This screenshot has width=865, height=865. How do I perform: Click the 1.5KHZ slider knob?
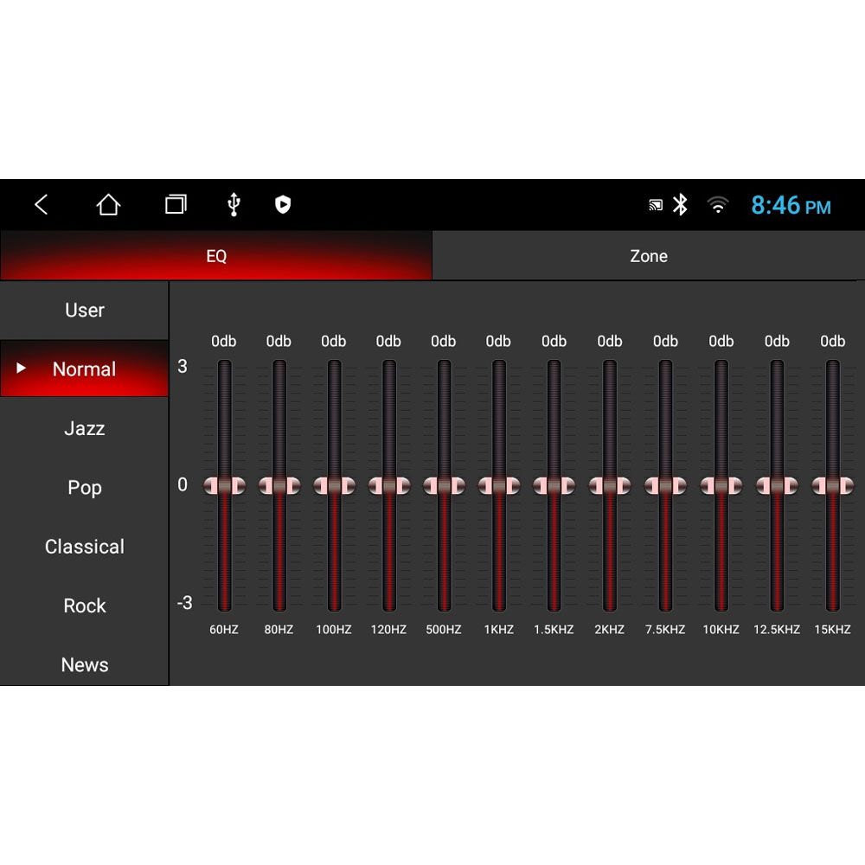pos(554,485)
